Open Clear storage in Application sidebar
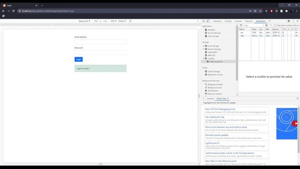 point(213,36)
